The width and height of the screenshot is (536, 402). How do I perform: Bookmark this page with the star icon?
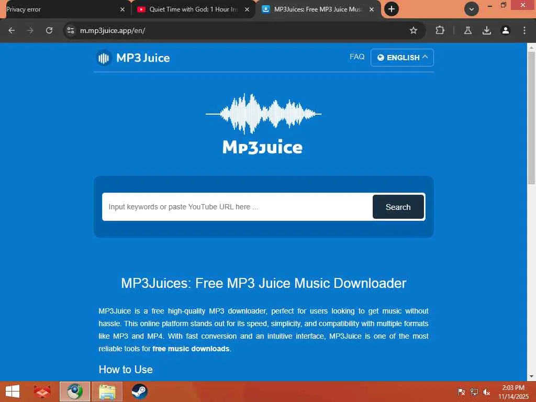pyautogui.click(x=414, y=30)
